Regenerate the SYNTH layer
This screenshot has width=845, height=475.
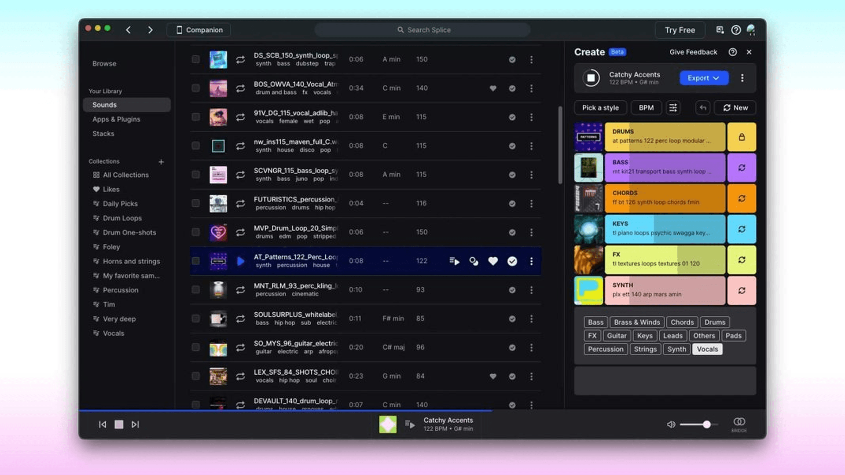pos(742,291)
